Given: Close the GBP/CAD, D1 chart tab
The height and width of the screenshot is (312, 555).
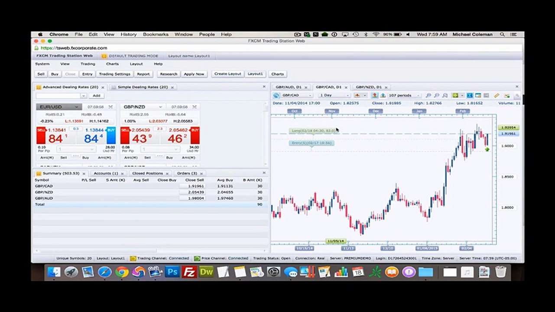Looking at the screenshot, I should click(346, 87).
